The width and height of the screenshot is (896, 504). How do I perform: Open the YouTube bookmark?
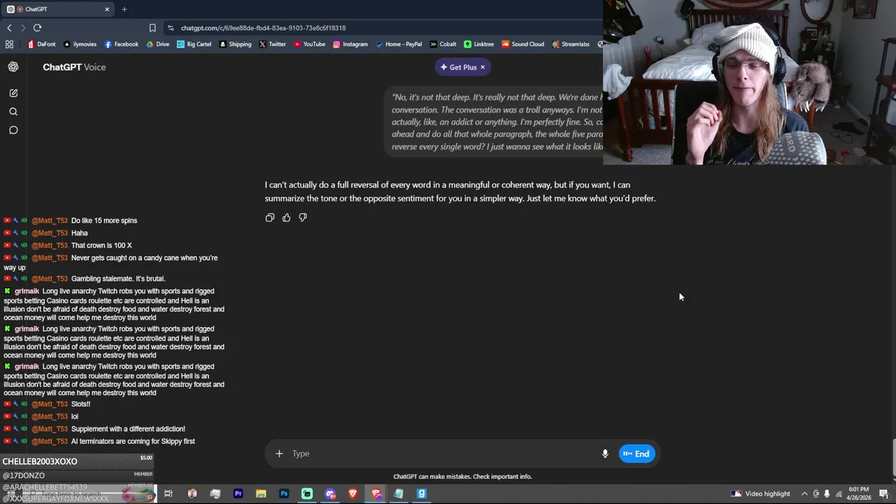tap(309, 44)
